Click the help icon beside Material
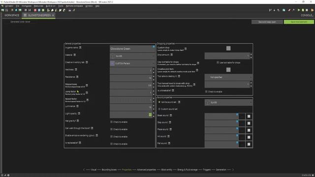 74,55
